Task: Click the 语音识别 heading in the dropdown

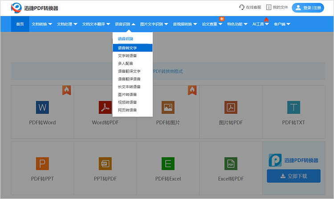Action: (x=126, y=39)
